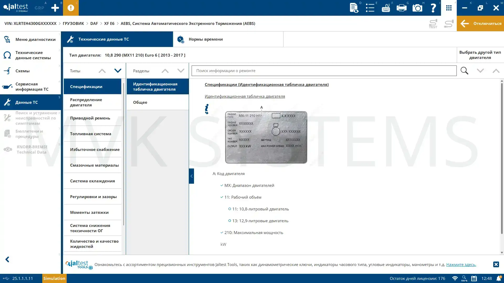Click XF E6 in the breadcrumb
The image size is (504, 283).
109,24
